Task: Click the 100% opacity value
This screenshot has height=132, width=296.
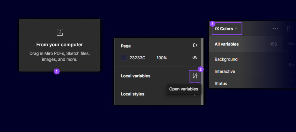Action: pyautogui.click(x=162, y=58)
